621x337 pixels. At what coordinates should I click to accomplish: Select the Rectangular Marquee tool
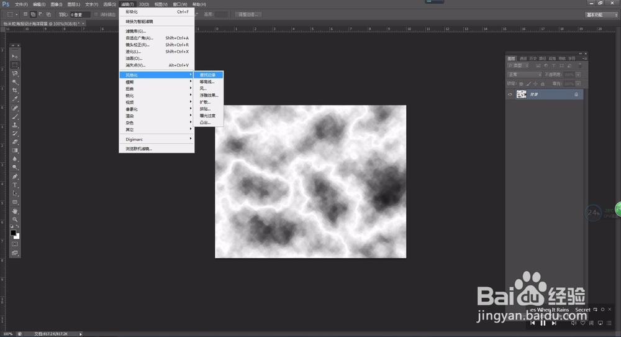[x=15, y=65]
